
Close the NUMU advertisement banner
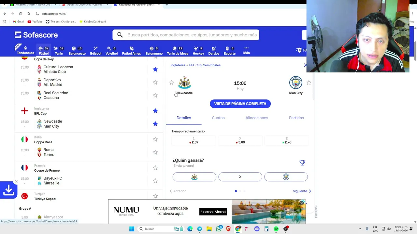pos(302,203)
